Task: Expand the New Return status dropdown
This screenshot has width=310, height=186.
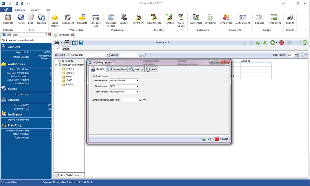Action: 137,92
